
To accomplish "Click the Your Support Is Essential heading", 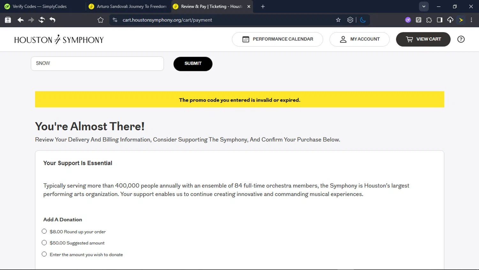I will (x=78, y=163).
